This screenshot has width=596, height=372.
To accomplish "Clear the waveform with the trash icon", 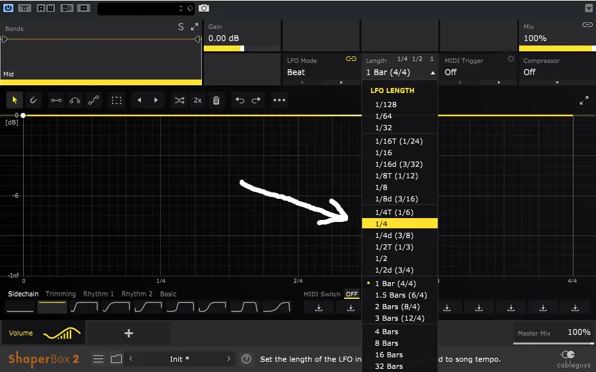I will tap(216, 101).
